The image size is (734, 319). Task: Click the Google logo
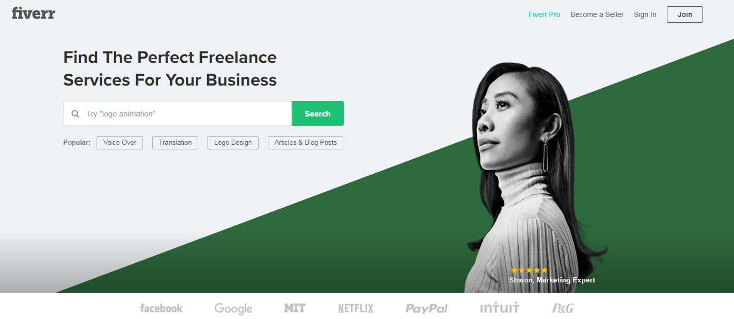233,309
